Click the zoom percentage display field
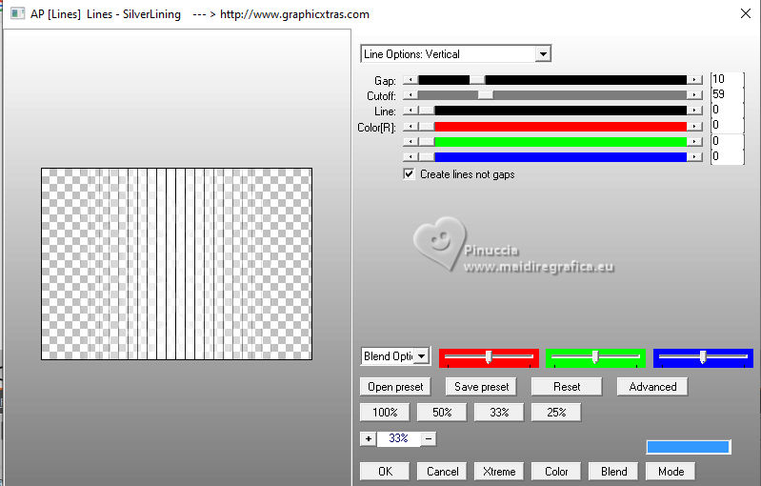Viewport: 761px width, 486px height. 398,439
